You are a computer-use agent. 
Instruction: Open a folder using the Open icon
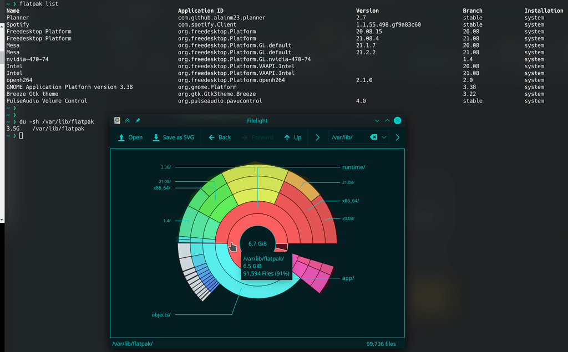point(121,137)
